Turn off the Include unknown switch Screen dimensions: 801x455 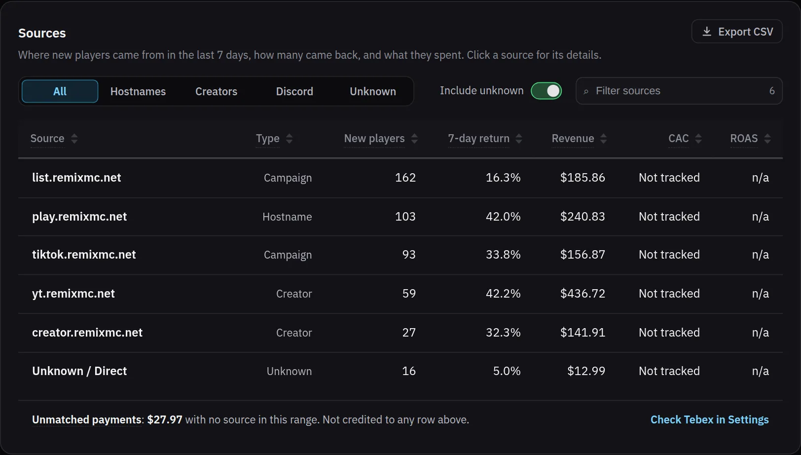click(546, 91)
